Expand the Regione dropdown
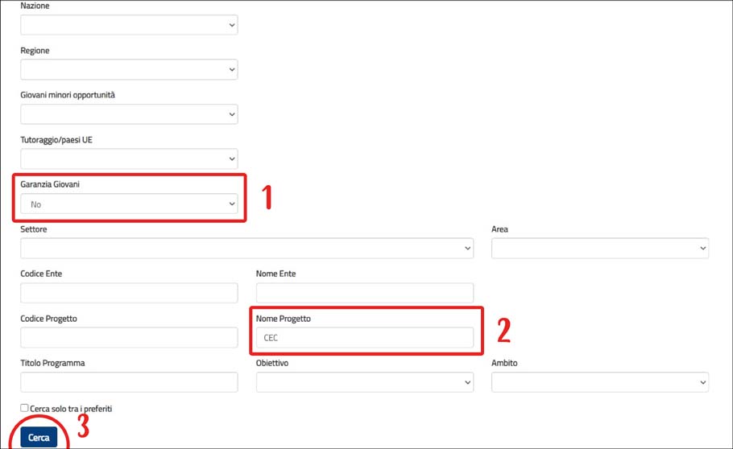 (x=129, y=70)
